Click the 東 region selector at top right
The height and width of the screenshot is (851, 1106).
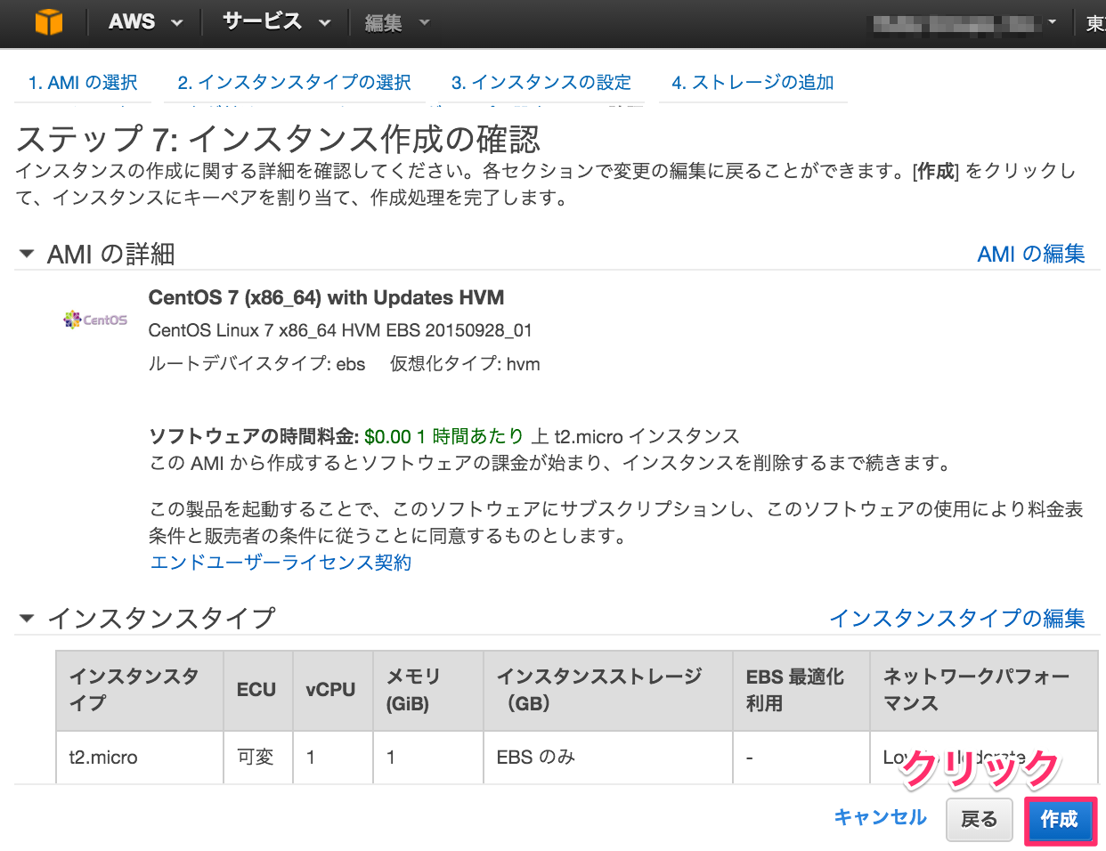(x=1094, y=23)
